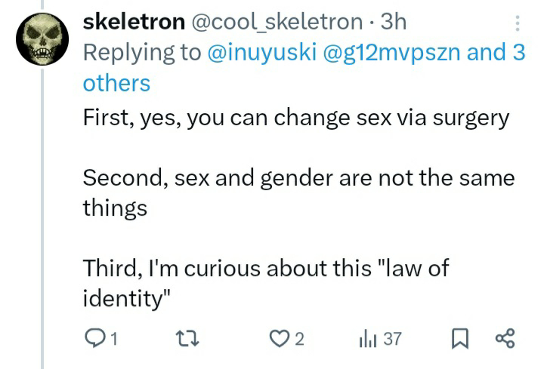Click the retweet arrows icon
Viewport: 544px width, 369px height.
click(x=187, y=339)
